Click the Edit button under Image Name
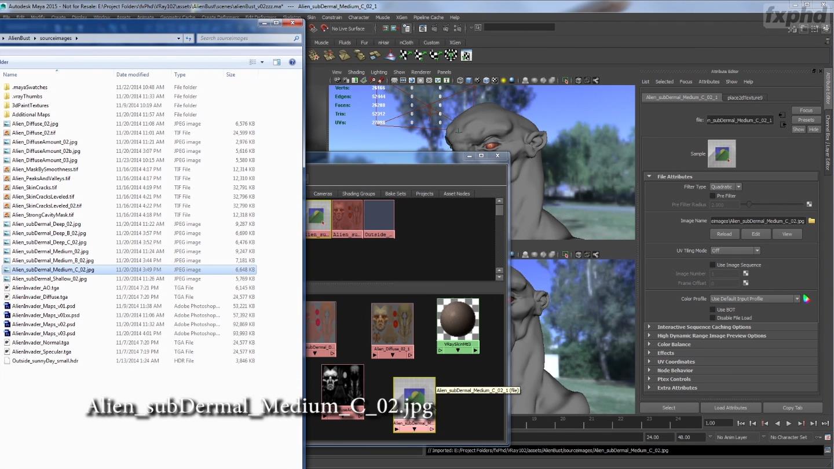The image size is (834, 469). tap(756, 234)
